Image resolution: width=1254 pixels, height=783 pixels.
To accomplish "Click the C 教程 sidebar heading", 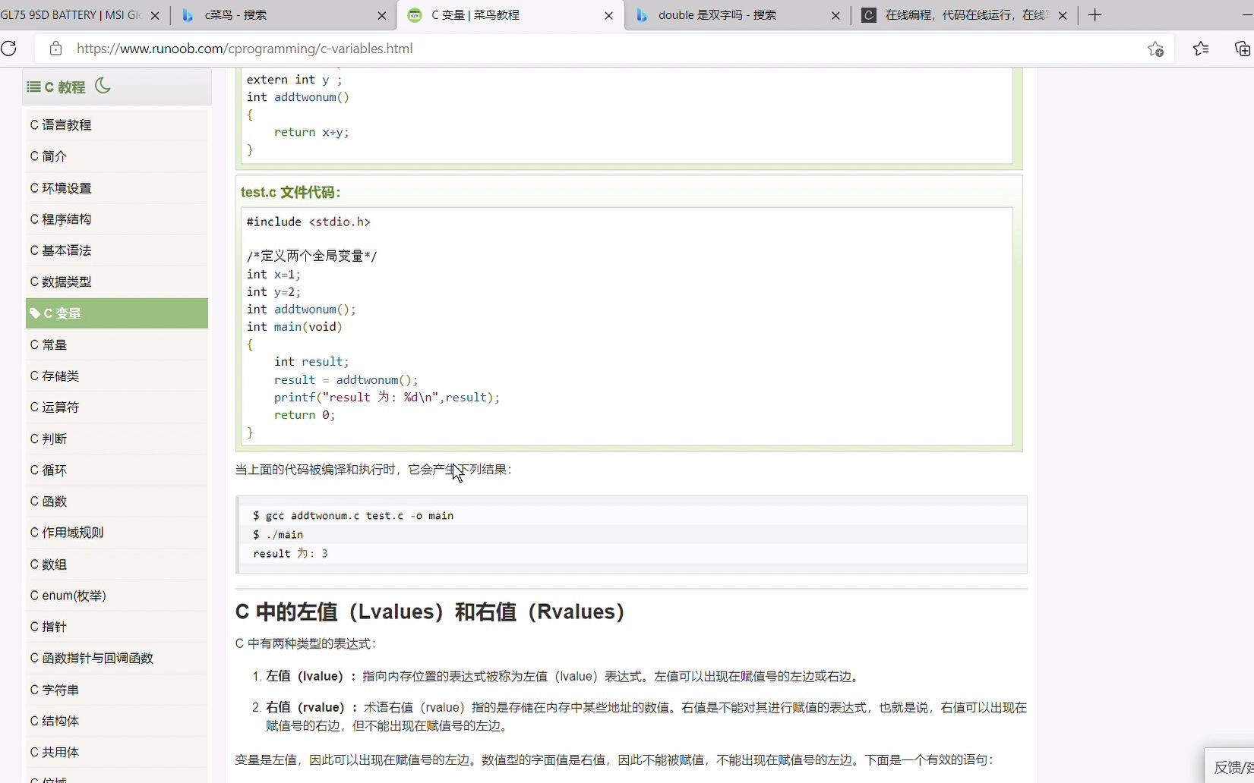I will tap(65, 87).
